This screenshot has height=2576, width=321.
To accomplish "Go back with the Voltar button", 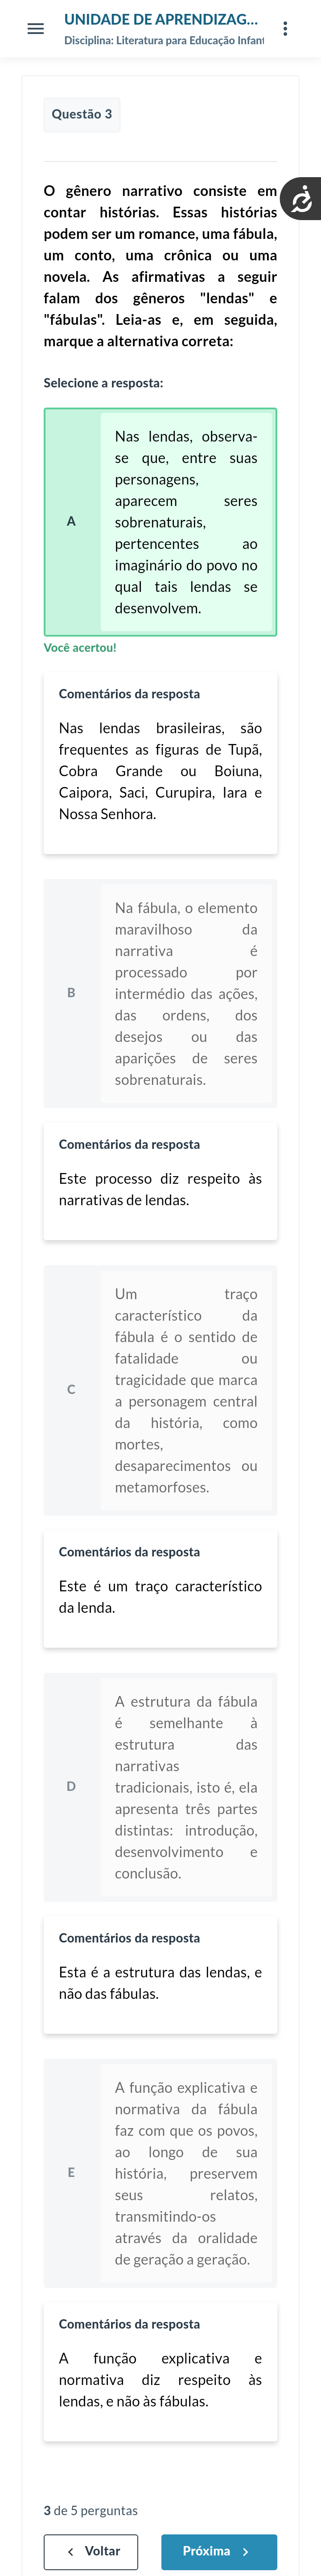I will [x=91, y=2551].
